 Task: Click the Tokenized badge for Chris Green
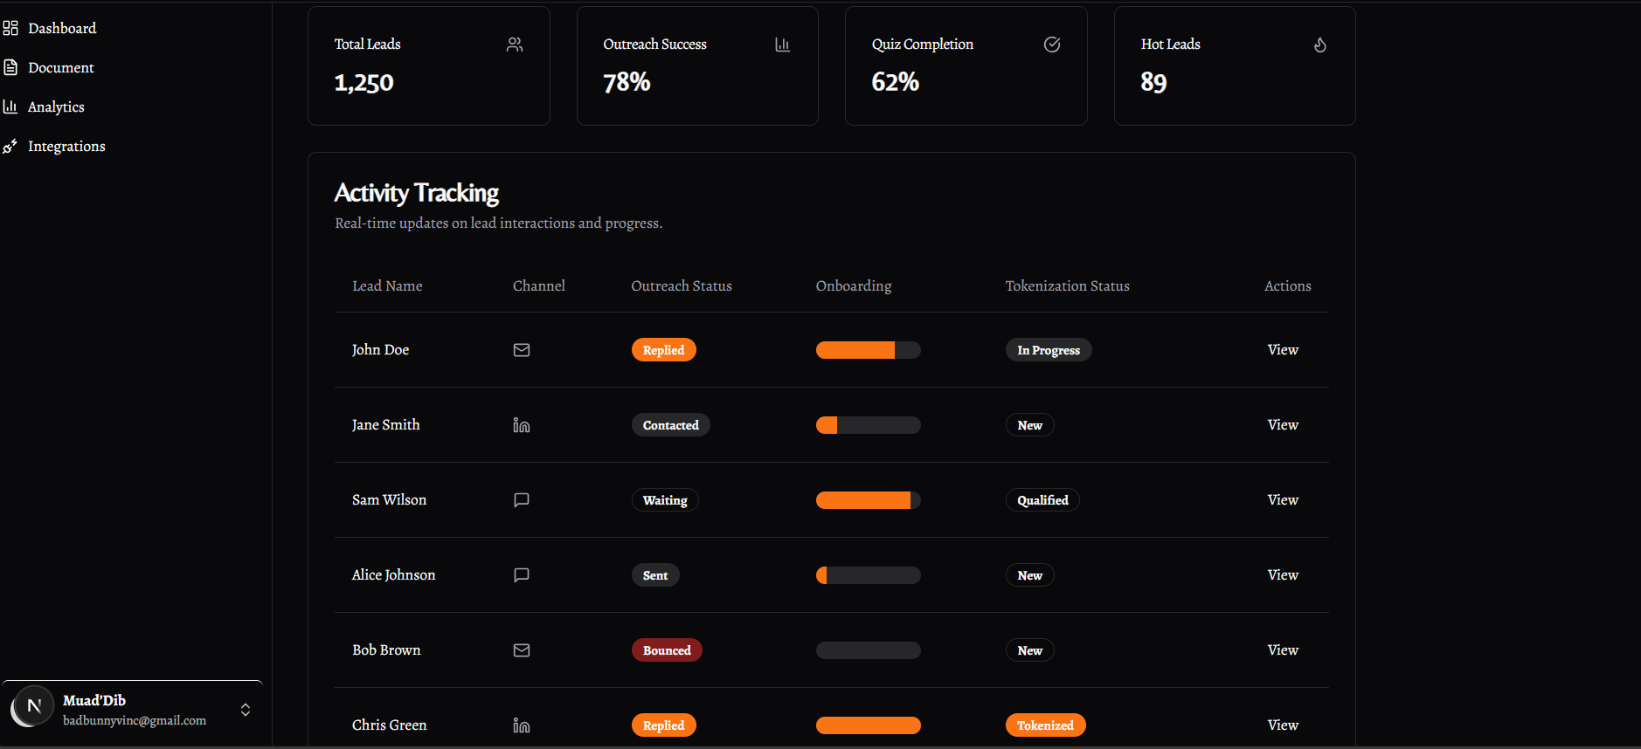pos(1045,725)
